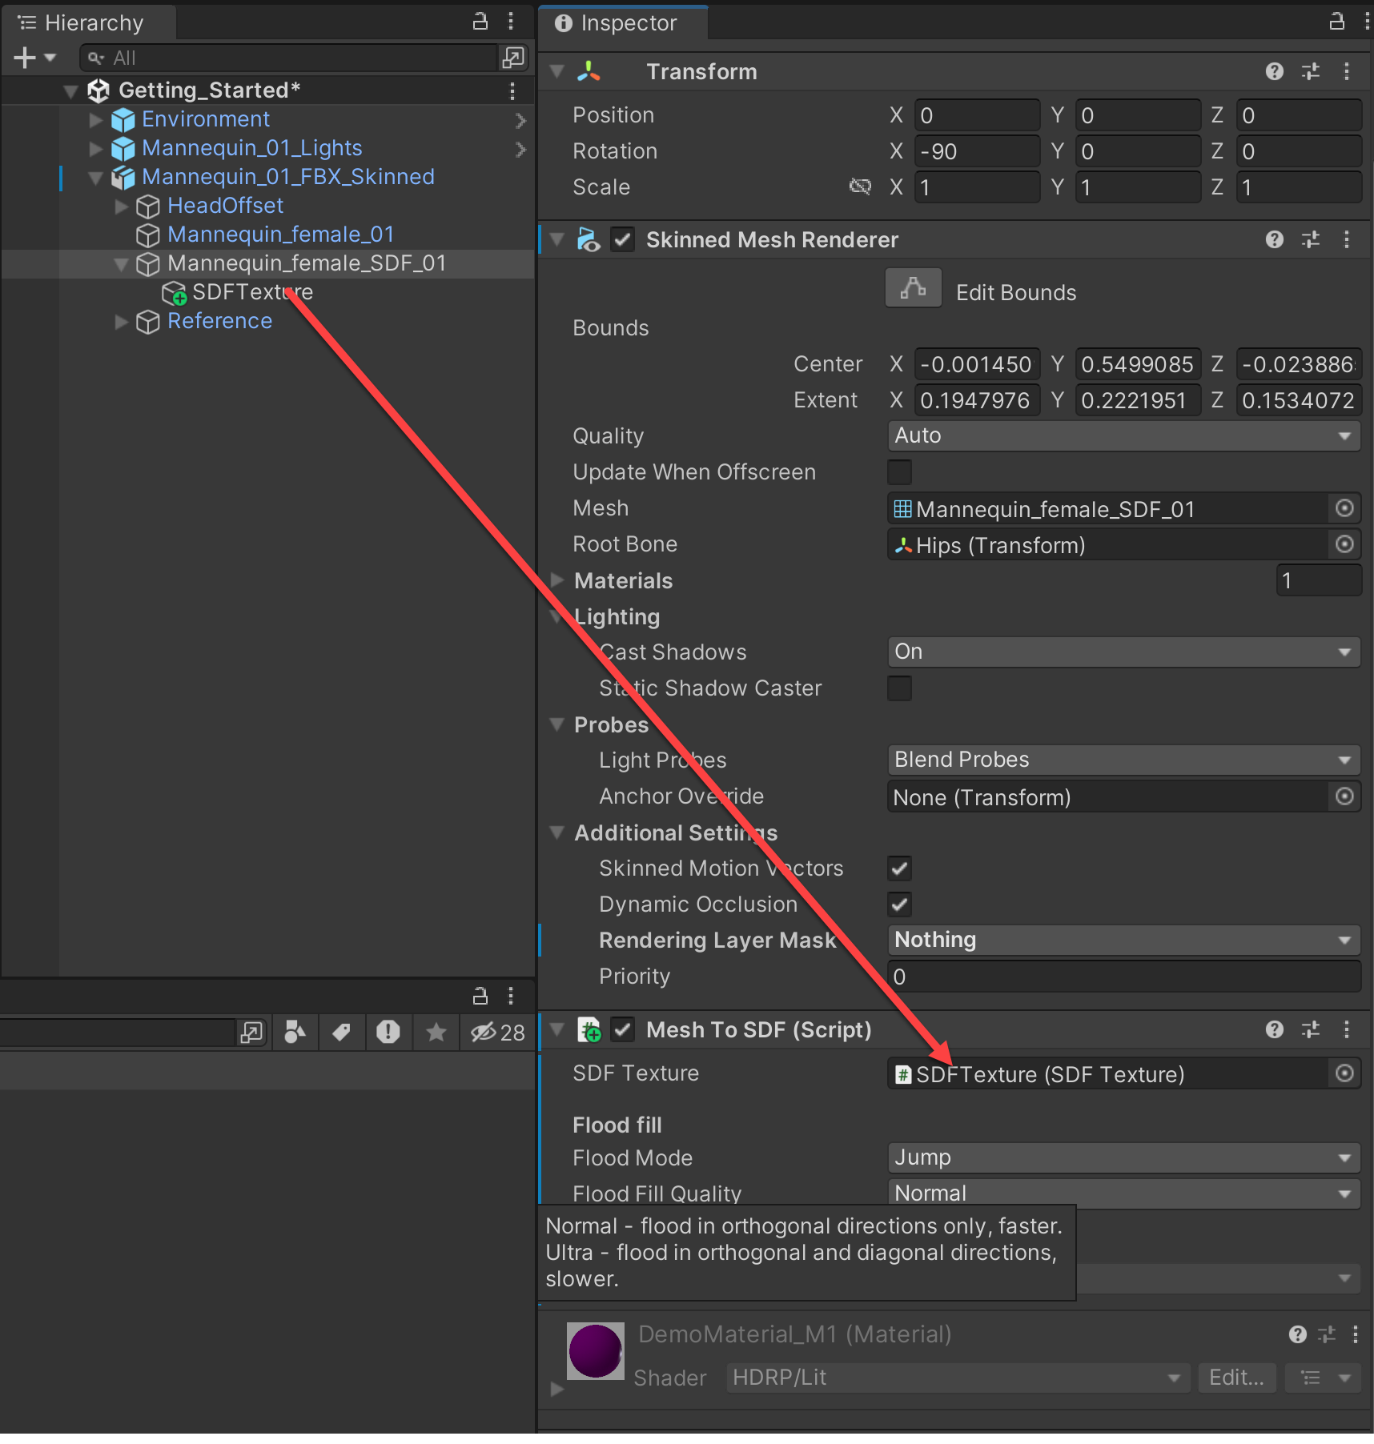Click the Scale constrain proportions link icon

[860, 187]
